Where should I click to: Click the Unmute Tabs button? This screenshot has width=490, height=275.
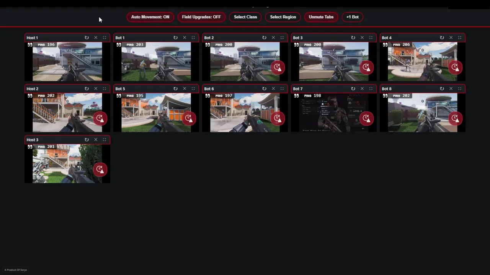[x=321, y=17]
